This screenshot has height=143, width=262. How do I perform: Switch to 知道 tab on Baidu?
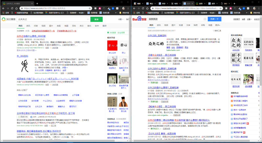pyautogui.click(x=181, y=25)
